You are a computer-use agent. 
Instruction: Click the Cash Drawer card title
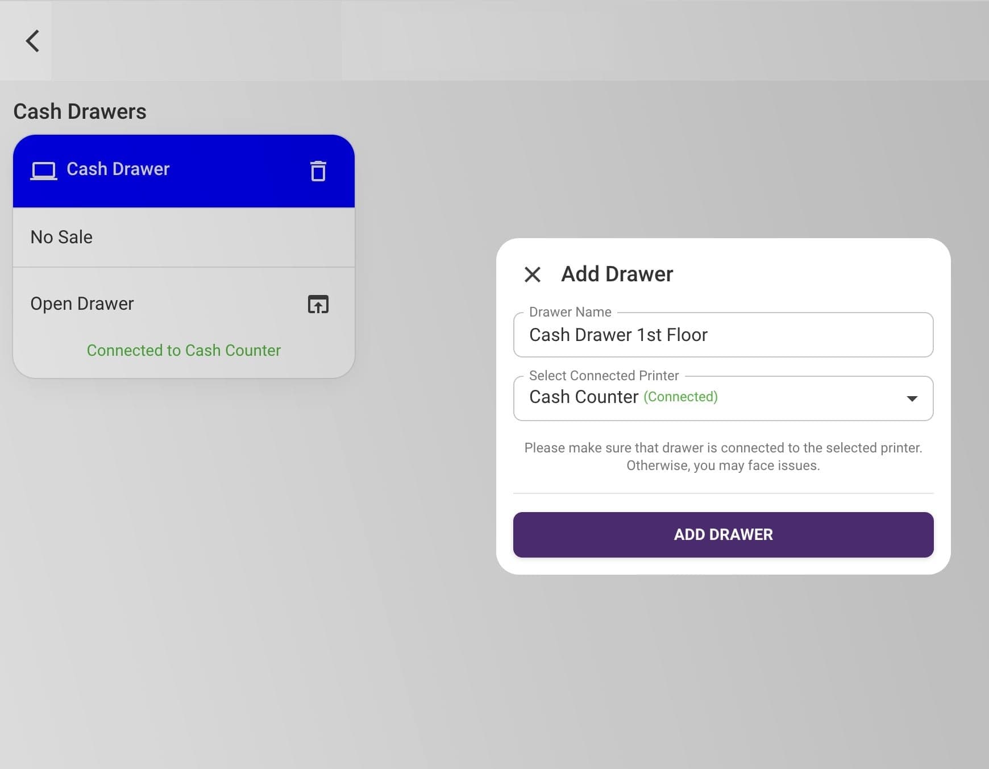pyautogui.click(x=118, y=169)
